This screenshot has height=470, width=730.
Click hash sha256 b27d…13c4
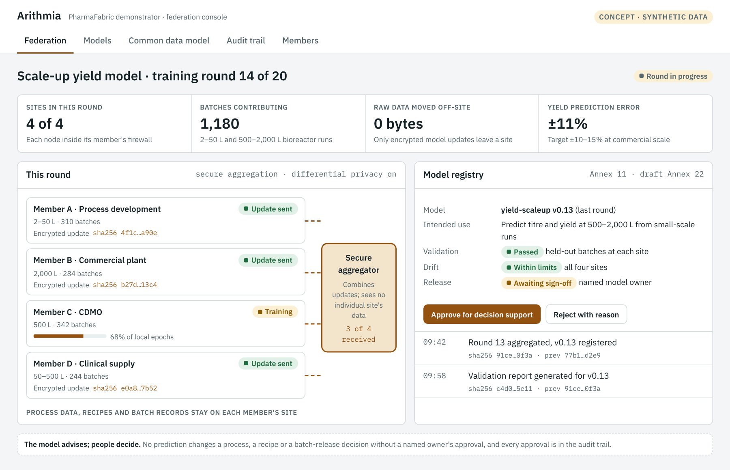click(125, 285)
